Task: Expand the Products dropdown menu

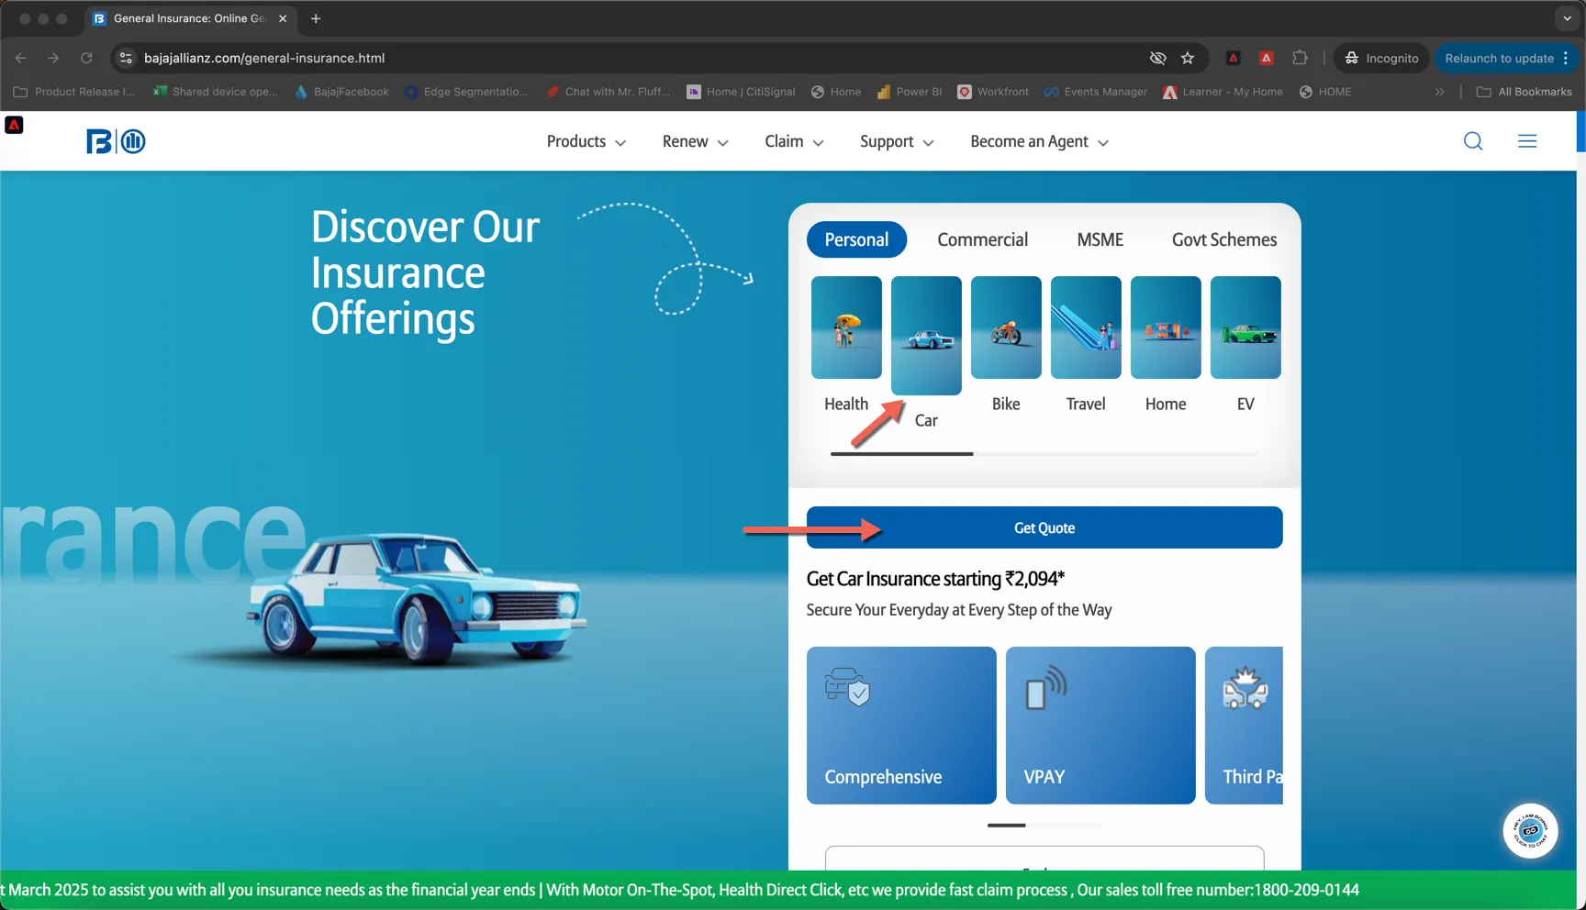Action: tap(586, 141)
